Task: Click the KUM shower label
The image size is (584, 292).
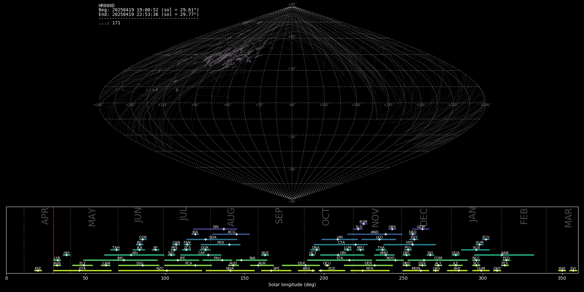Action: pos(363,222)
